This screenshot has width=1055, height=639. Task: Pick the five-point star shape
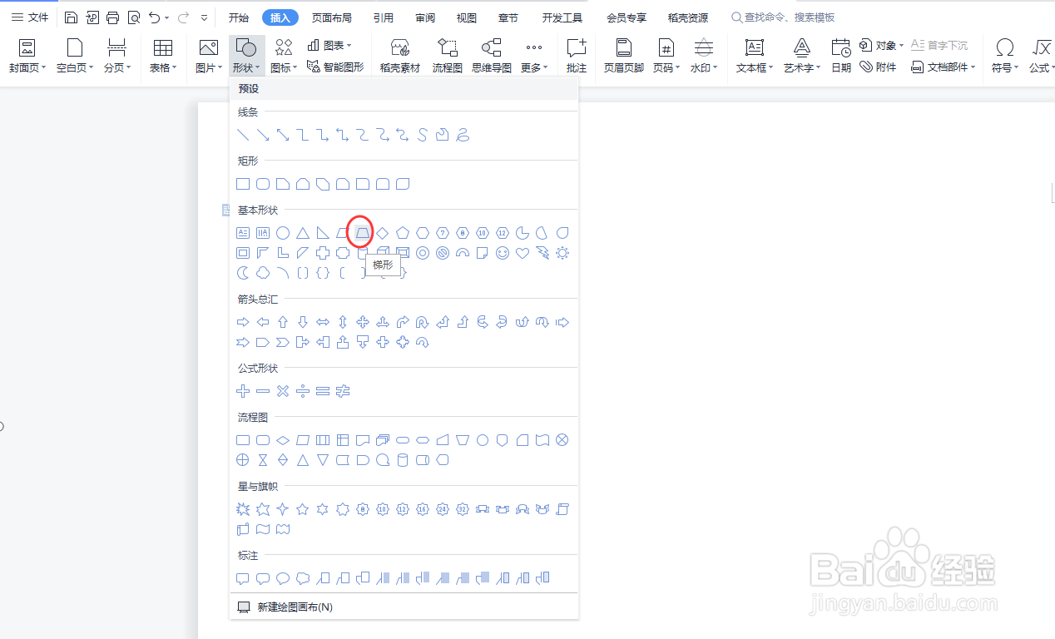[303, 509]
